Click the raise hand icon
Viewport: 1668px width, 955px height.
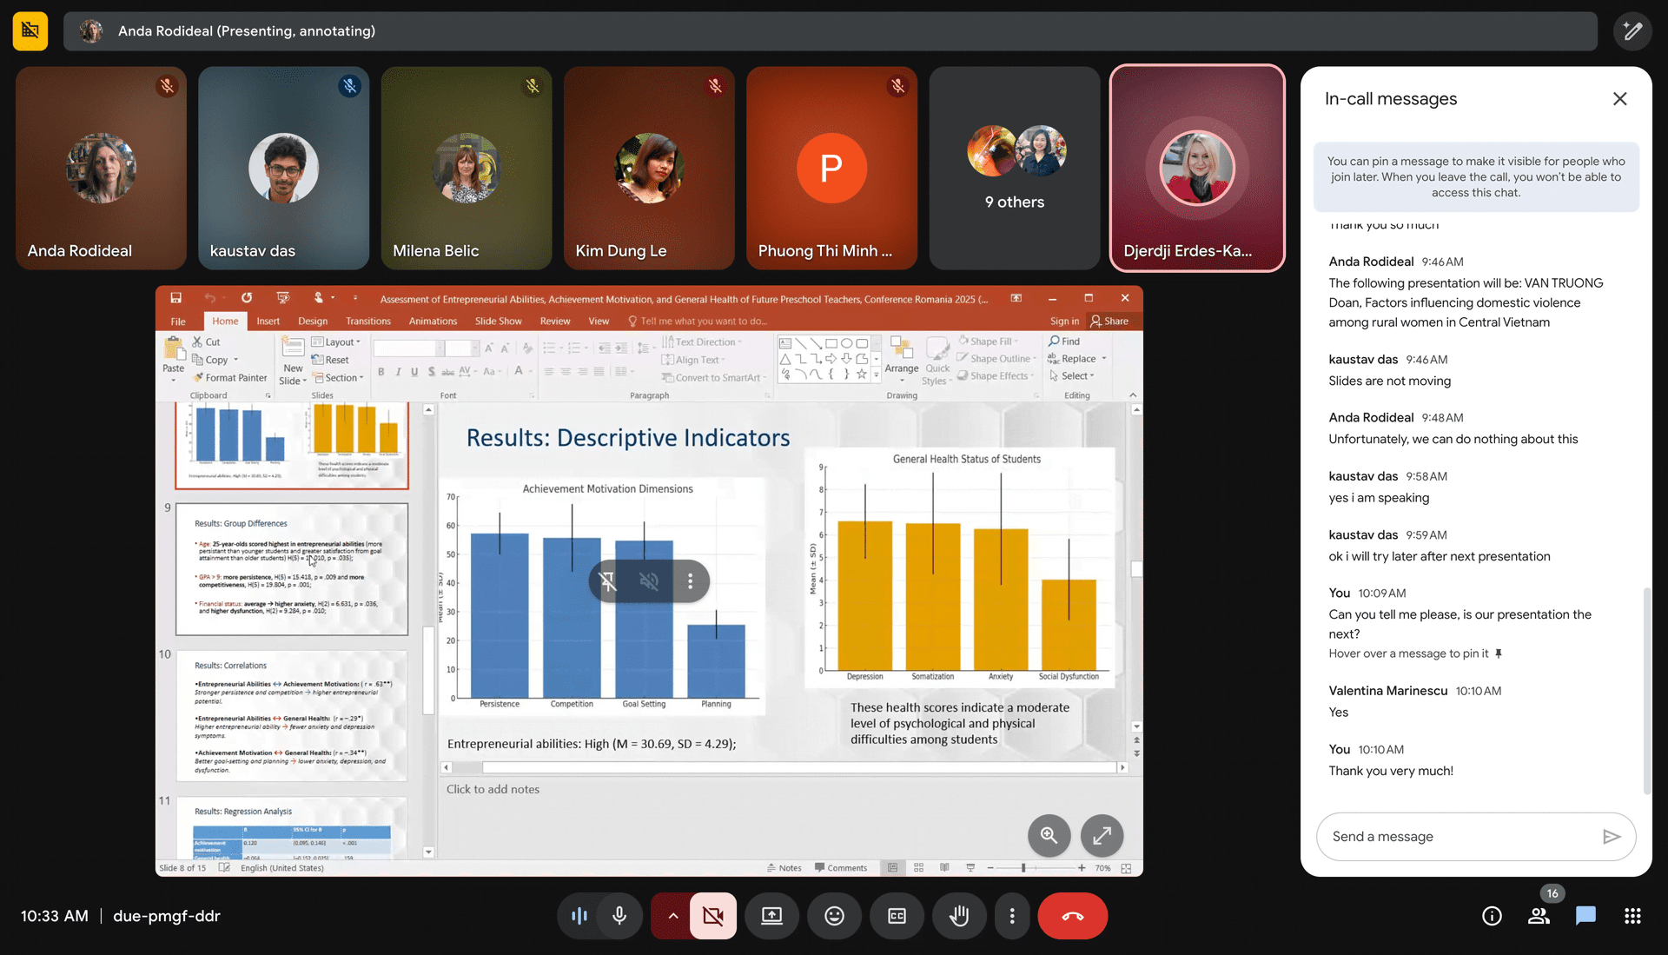coord(959,916)
